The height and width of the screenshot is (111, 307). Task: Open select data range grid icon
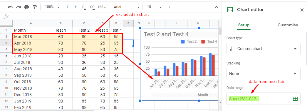click(x=295, y=99)
